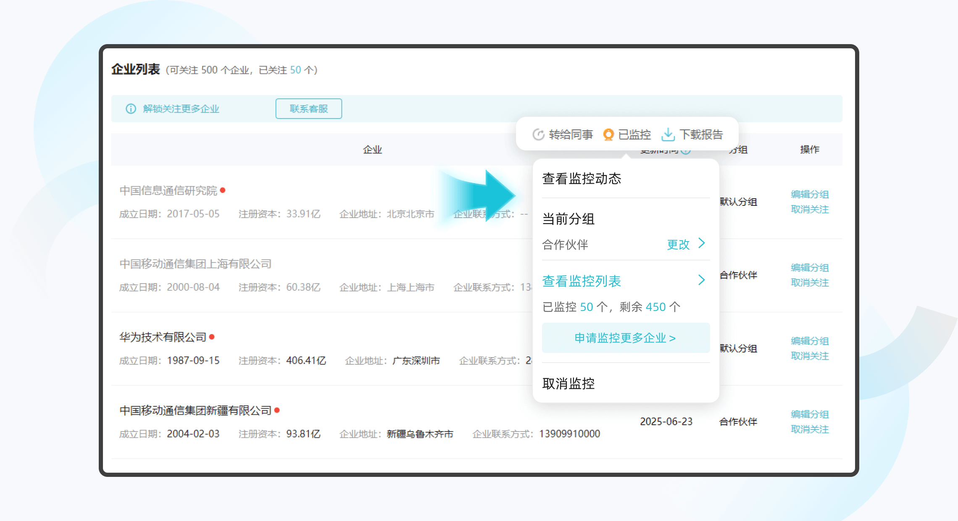This screenshot has height=521, width=958.
Task: Click 取消关注 for 中国移动通信集团新疆有限公司
Action: tap(810, 429)
